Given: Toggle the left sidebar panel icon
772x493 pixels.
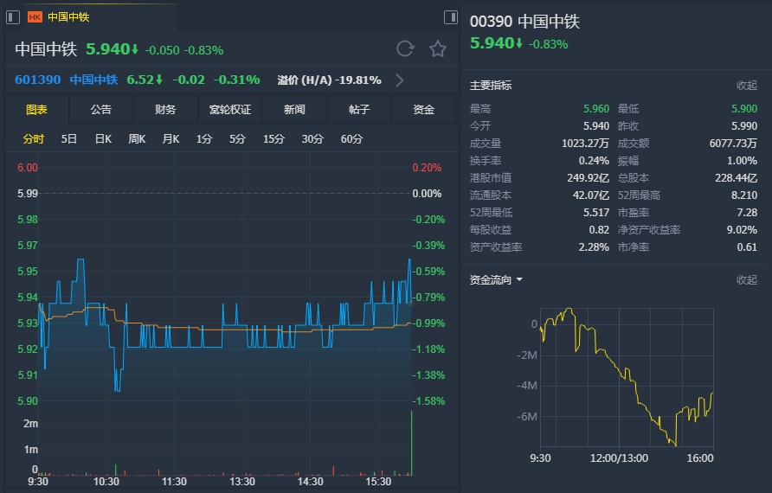Looking at the screenshot, I should click(x=10, y=16).
